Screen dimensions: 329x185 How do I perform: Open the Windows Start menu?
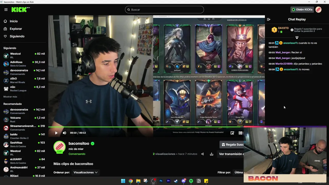point(123,181)
